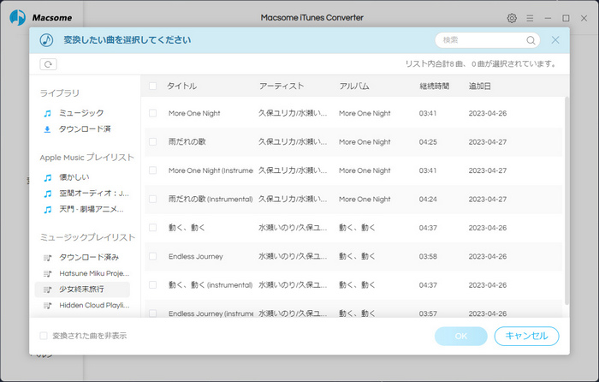Sort by アーティスト column header
This screenshot has height=382, width=599.
[x=282, y=86]
